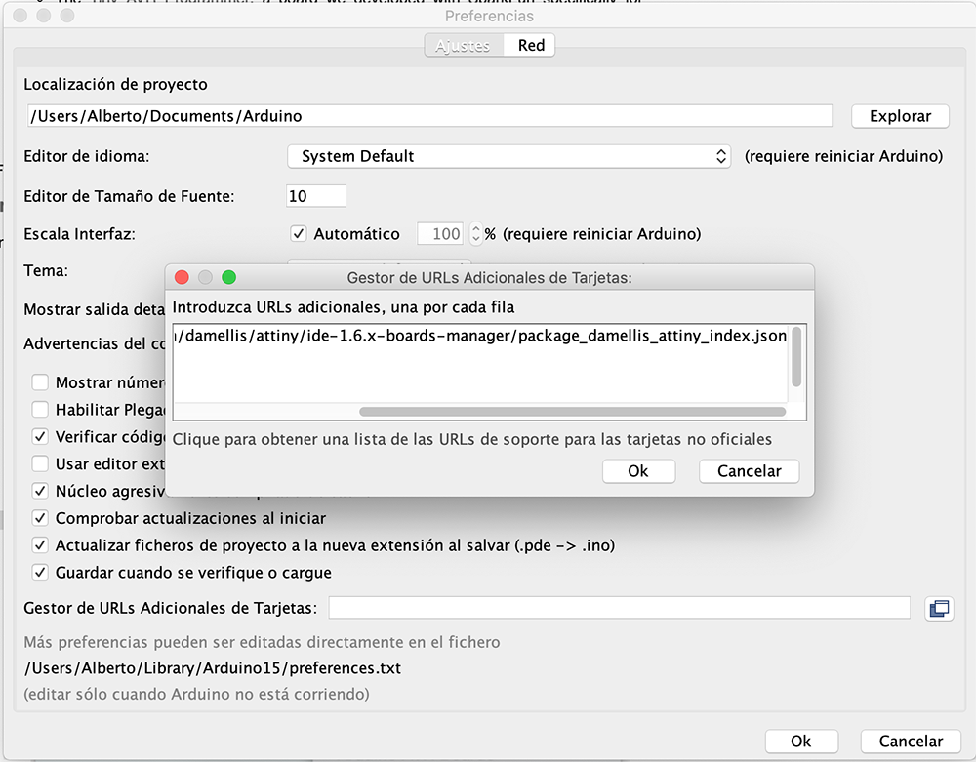Uncheck Comprobar actualizaciones al iniciar

[x=40, y=518]
